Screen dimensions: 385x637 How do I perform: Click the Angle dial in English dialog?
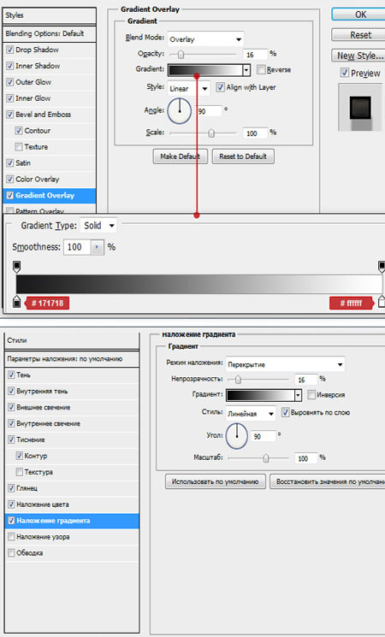coord(180,111)
